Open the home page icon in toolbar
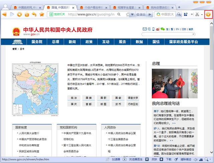The height and width of the screenshot is (163, 214). click(26, 14)
